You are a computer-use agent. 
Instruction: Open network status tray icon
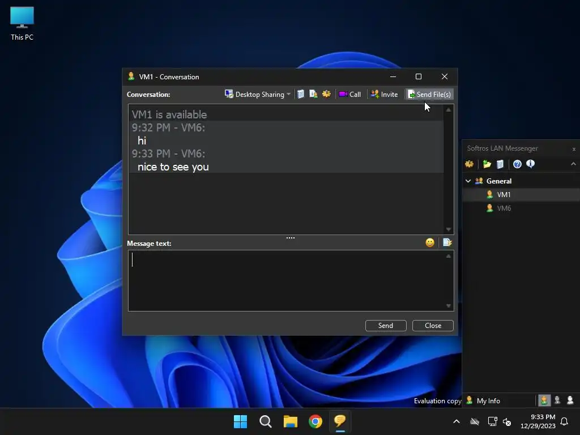coord(492,421)
